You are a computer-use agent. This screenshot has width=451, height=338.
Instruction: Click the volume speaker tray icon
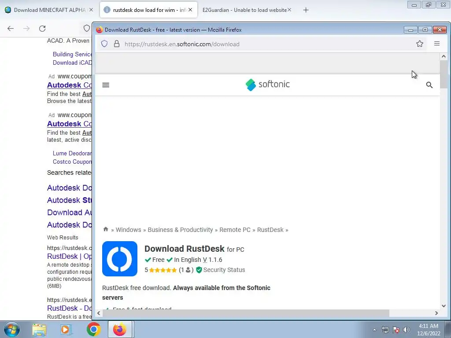click(407, 330)
